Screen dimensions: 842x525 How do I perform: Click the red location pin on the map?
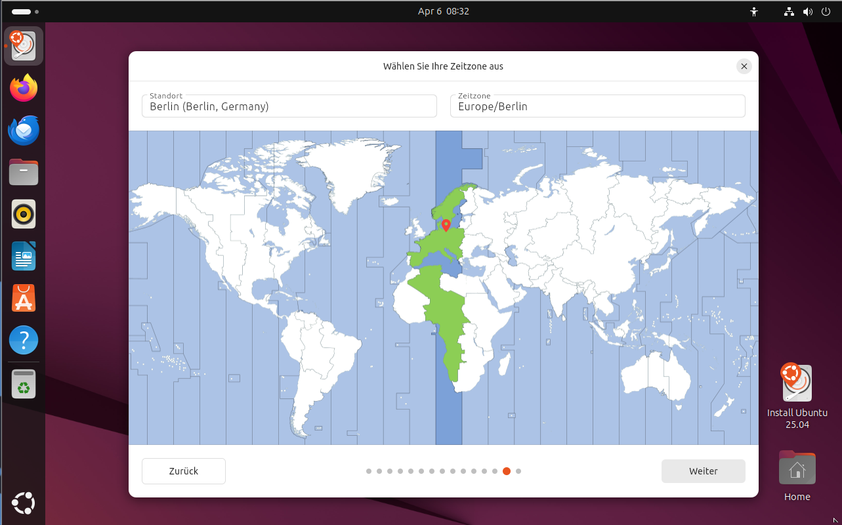click(x=446, y=225)
